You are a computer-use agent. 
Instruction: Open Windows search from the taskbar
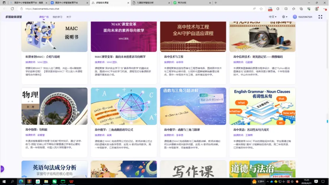pos(12,181)
